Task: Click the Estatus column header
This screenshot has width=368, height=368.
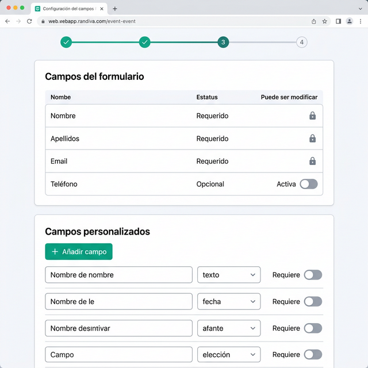Action: click(x=207, y=97)
